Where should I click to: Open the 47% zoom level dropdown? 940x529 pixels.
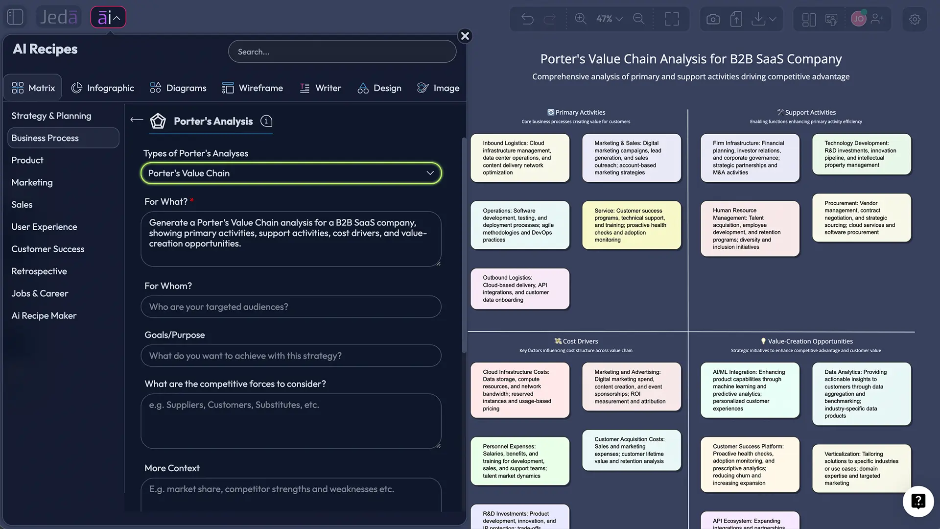pyautogui.click(x=609, y=19)
